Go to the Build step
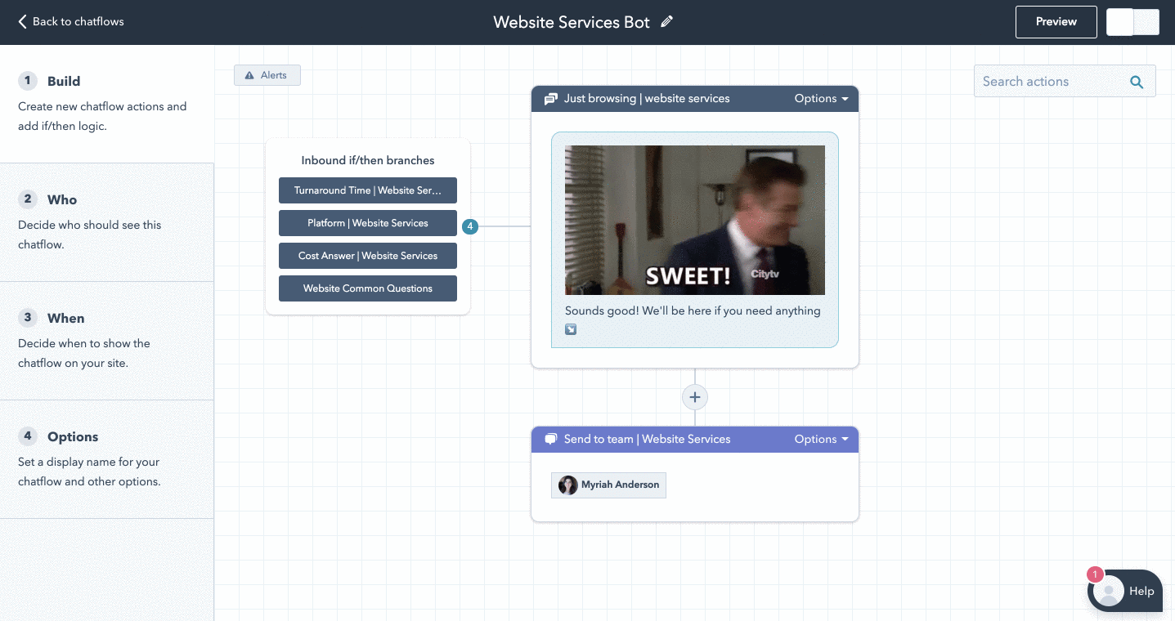 (x=107, y=104)
